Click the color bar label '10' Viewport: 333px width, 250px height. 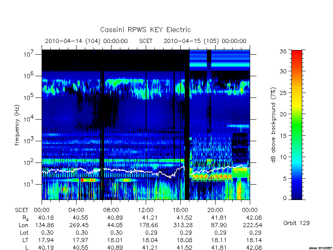click(283, 157)
